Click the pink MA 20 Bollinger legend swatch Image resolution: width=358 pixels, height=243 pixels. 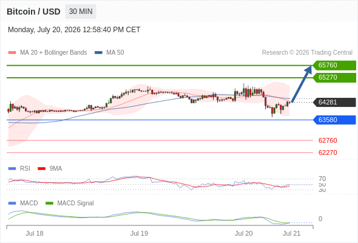[12, 53]
